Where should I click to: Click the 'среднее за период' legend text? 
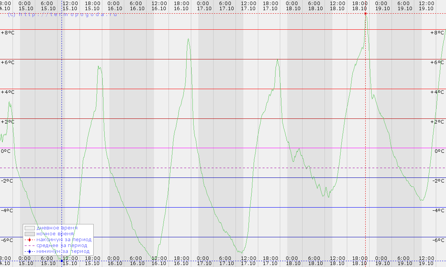(62, 245)
